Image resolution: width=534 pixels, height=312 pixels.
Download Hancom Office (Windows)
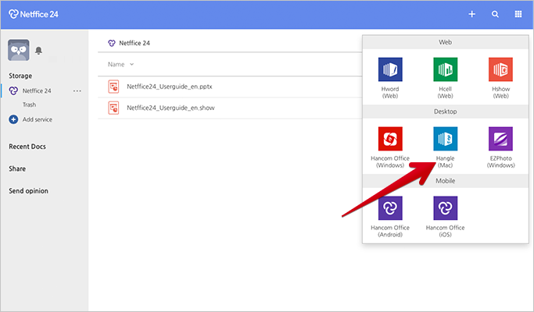pyautogui.click(x=390, y=139)
